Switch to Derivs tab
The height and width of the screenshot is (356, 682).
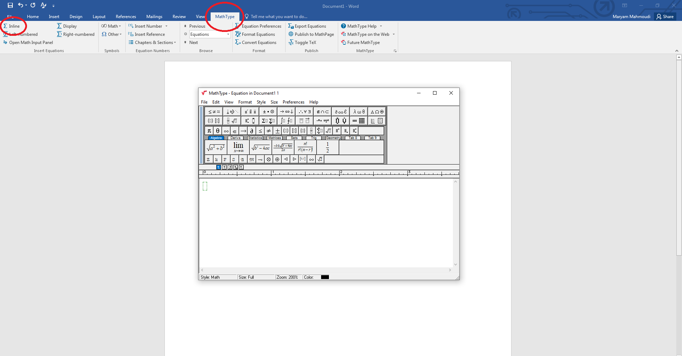click(236, 138)
